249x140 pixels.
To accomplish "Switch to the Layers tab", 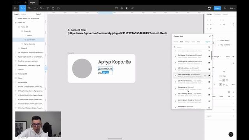I will tap(17, 14).
